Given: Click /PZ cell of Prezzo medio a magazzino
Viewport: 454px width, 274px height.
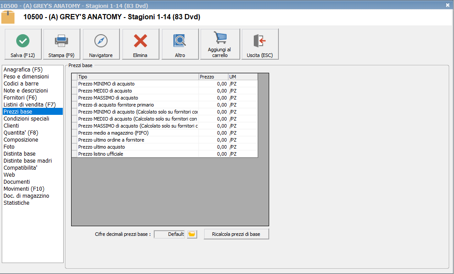Looking at the screenshot, I should point(243,133).
